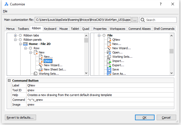The image size is (181, 125).
Task: Open the dialog help question mark
Action: pos(161,4)
